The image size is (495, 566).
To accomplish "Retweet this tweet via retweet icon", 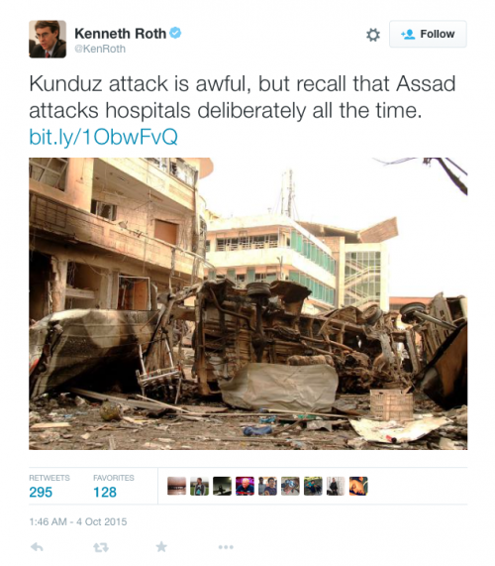I will coord(101,547).
